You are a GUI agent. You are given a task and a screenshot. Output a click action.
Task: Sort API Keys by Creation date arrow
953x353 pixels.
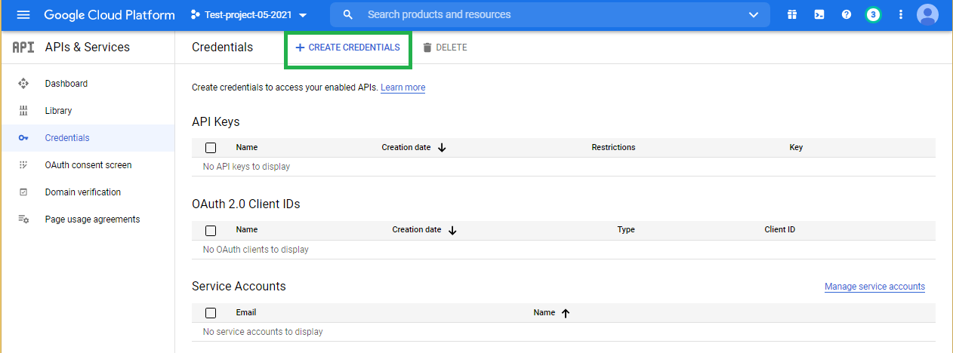pos(442,148)
